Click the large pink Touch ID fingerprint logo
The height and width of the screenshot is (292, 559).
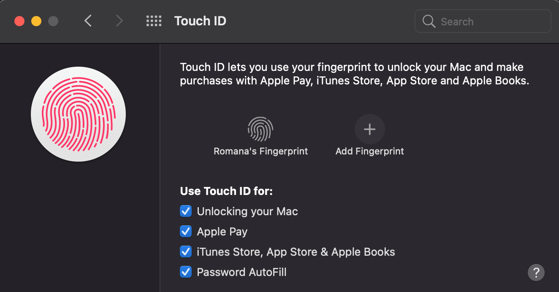[79, 114]
